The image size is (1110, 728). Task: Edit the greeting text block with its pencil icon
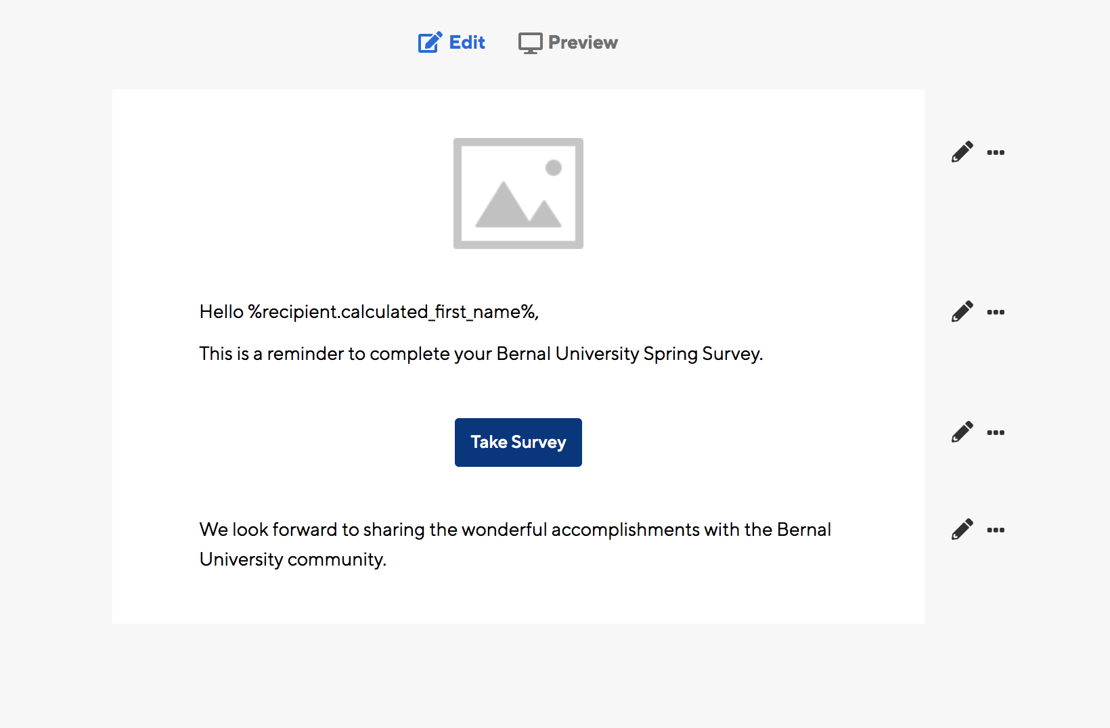[962, 311]
